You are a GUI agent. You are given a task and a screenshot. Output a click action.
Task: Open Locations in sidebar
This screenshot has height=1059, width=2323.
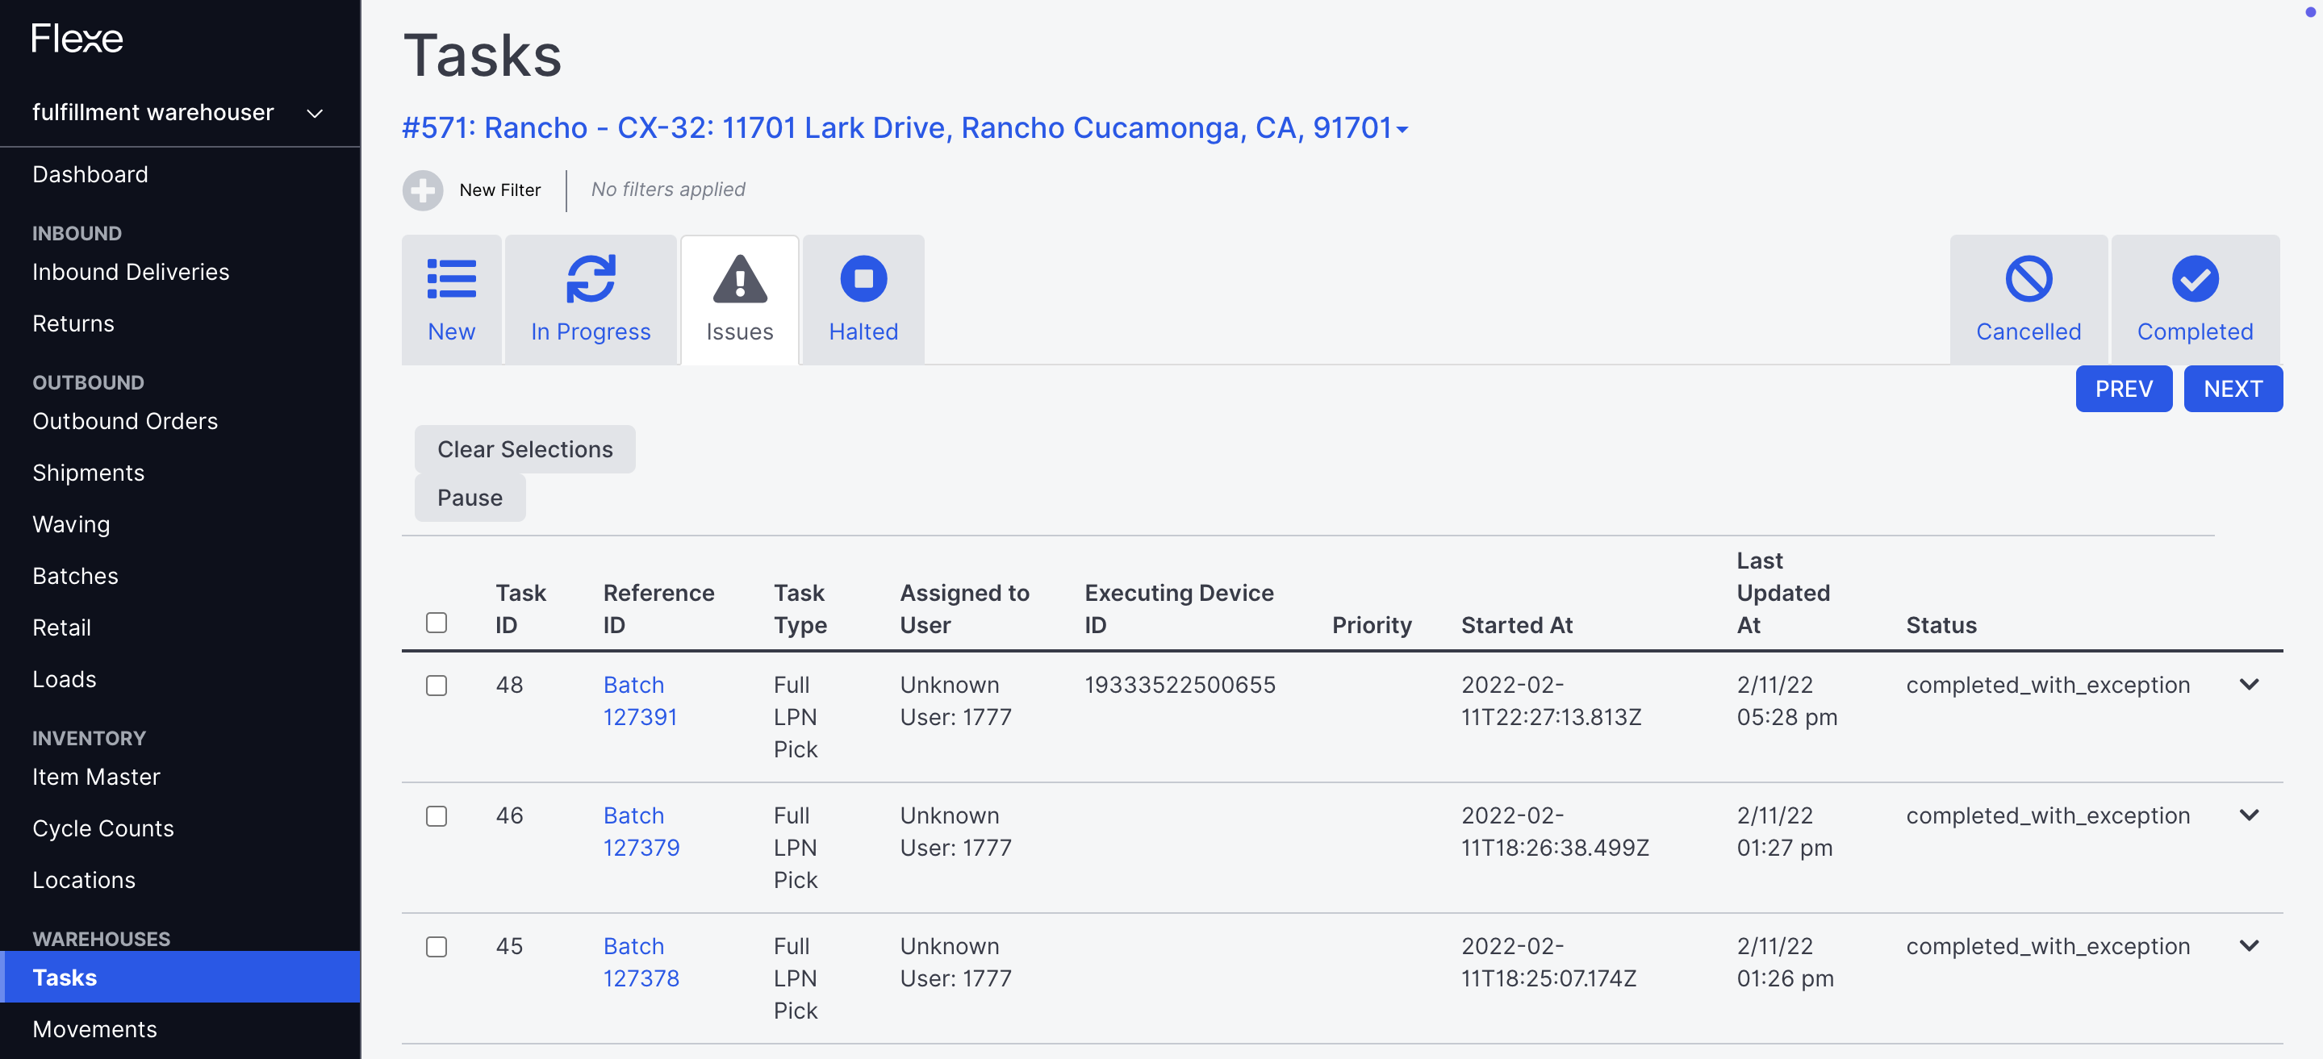point(84,881)
